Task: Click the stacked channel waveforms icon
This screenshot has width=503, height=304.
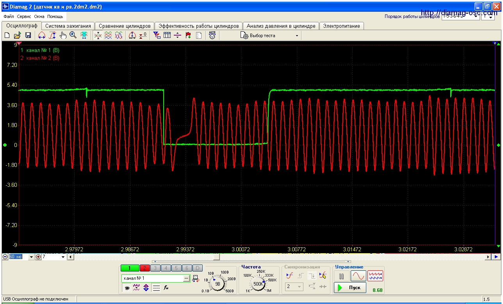Action: click(x=108, y=36)
